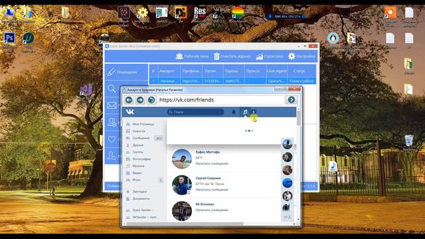Open Статистика in Quick Sender toolbar
425x239 pixels.
270,56
